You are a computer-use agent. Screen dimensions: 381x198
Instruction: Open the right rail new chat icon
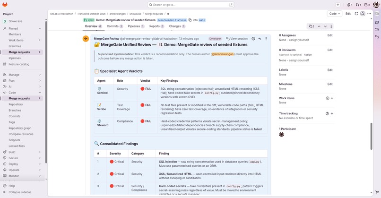click(x=377, y=22)
